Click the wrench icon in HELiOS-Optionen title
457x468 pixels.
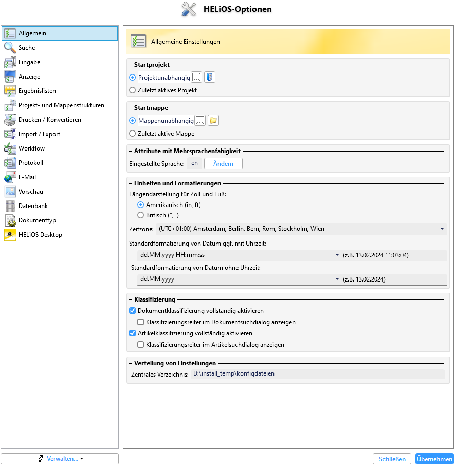189,9
